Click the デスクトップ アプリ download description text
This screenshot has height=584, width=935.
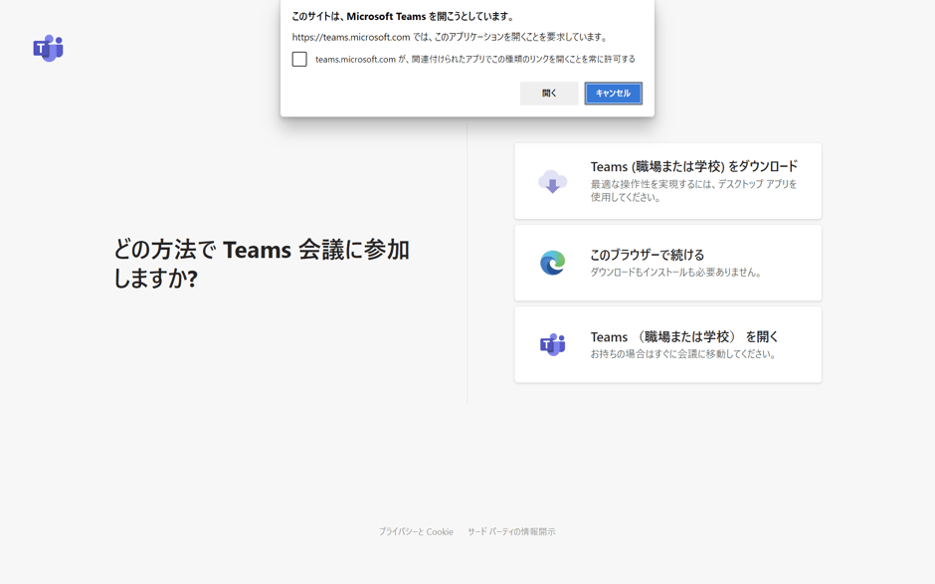pos(693,191)
